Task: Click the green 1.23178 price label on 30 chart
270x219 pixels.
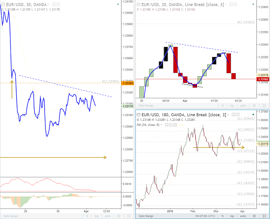Action: [x=128, y=106]
